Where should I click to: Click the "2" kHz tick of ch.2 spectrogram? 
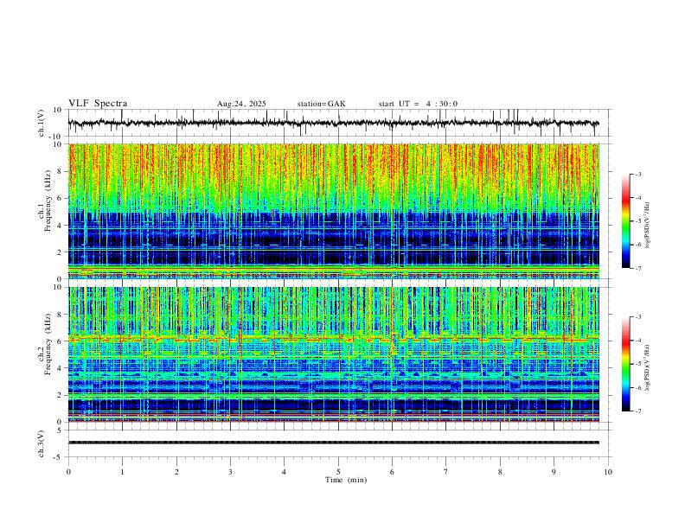60,395
